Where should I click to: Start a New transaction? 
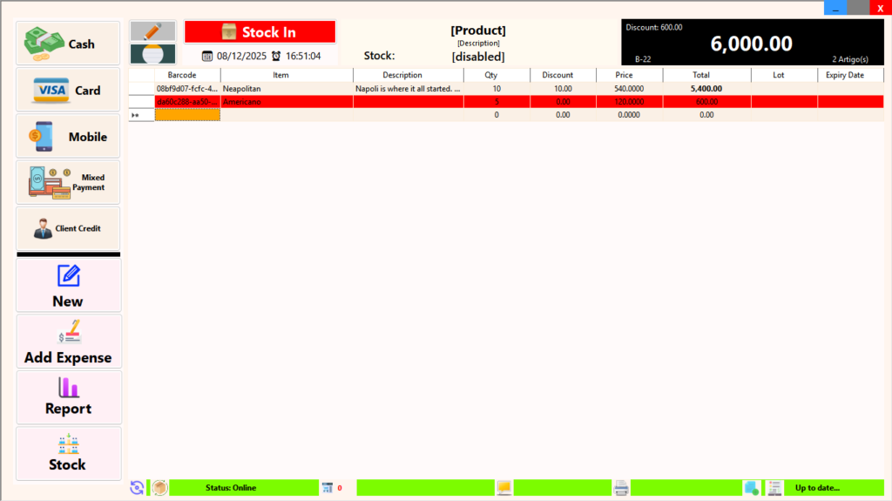68,286
